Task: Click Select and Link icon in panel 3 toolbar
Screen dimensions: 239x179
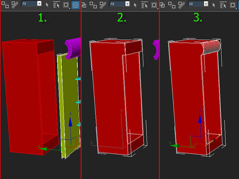Action: tap(162, 5)
